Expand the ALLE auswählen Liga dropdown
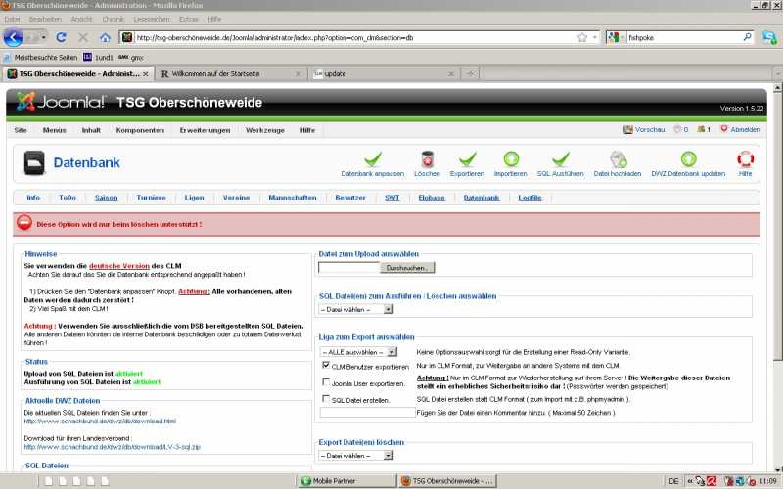783x489 pixels. [358, 351]
